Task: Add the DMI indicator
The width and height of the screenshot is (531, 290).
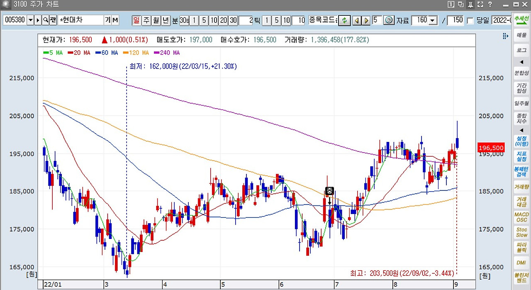Action: coord(521,263)
